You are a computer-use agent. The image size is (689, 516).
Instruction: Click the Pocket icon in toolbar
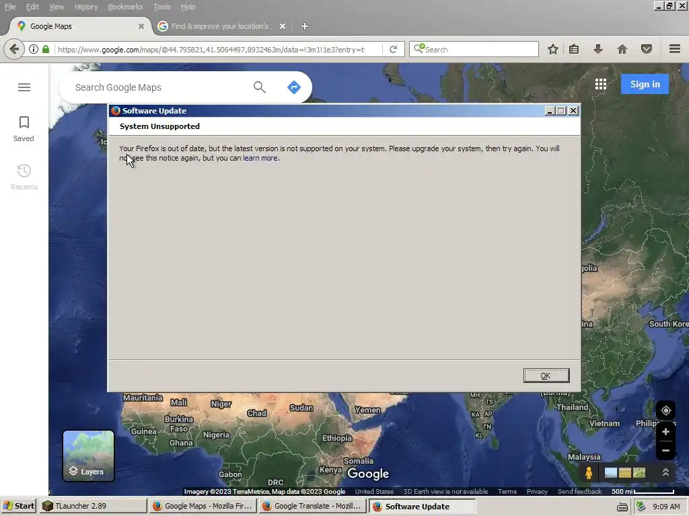point(647,49)
